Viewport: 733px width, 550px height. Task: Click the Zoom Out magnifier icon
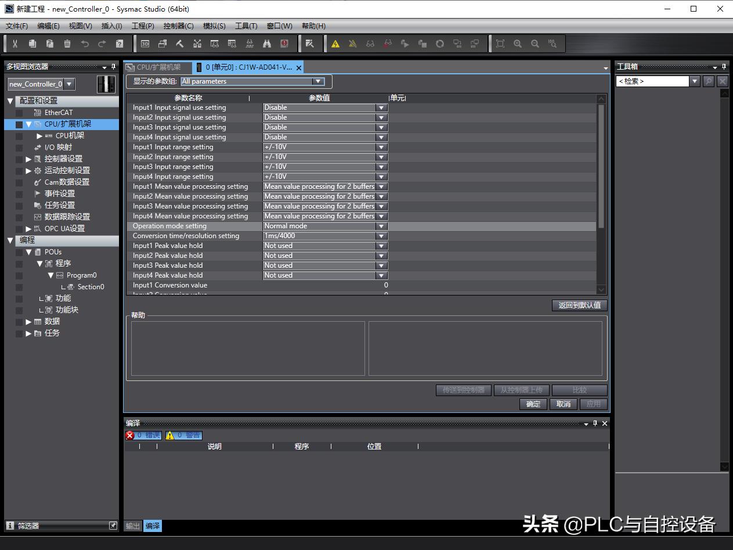coord(535,44)
